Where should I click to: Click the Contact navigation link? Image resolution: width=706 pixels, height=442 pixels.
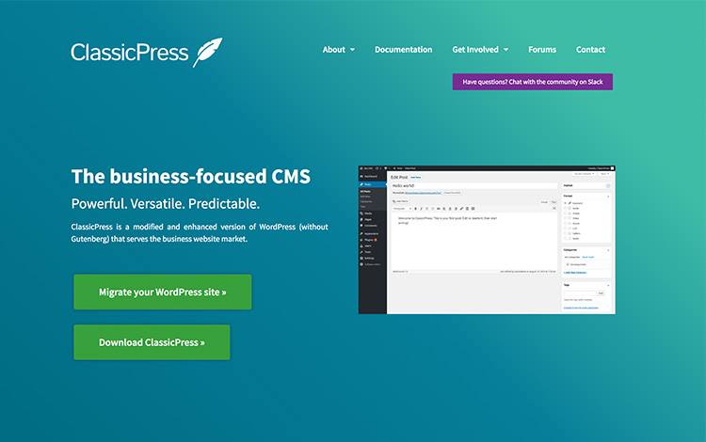click(590, 50)
